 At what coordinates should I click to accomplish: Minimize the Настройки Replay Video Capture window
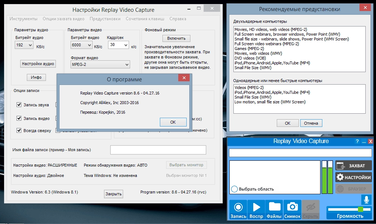pyautogui.click(x=189, y=9)
